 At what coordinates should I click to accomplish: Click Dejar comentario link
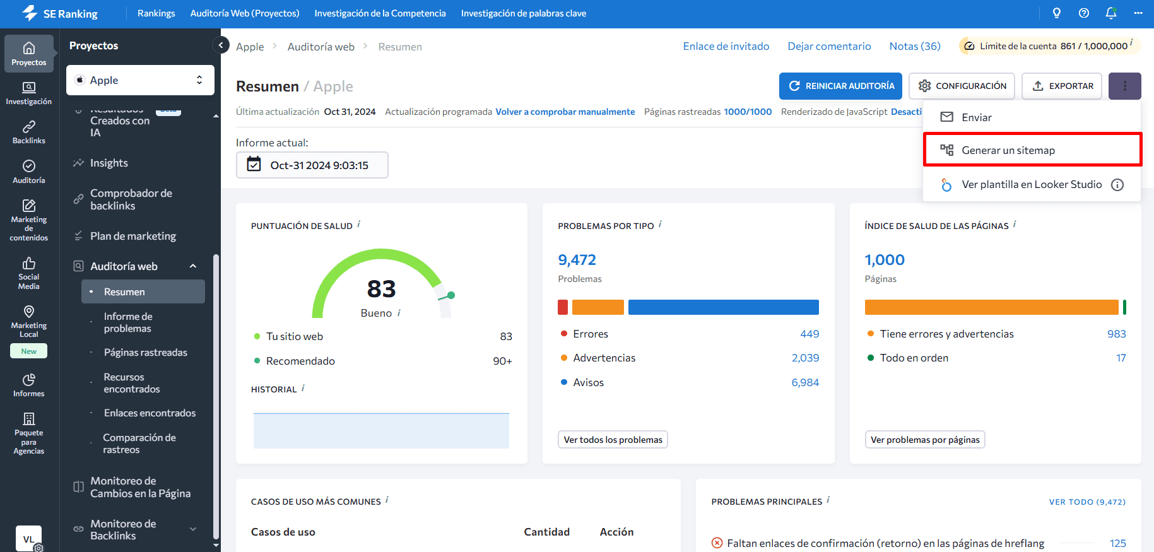(829, 46)
